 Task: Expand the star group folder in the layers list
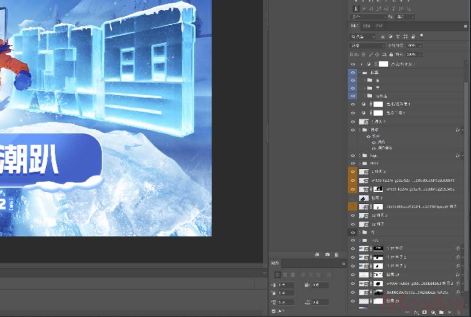point(365,80)
